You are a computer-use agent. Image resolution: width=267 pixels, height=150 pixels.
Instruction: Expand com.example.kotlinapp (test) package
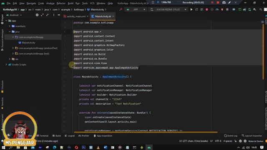[13, 54]
